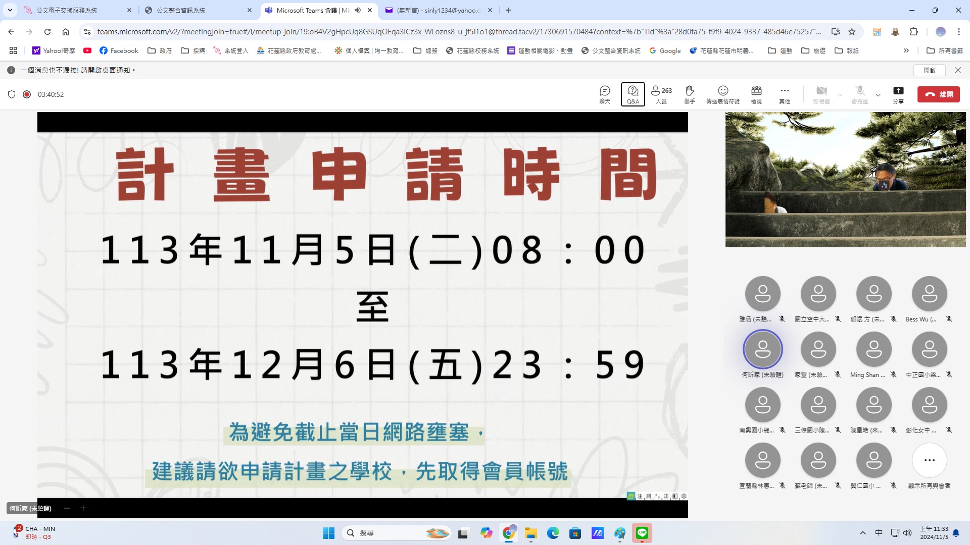
Task: Open the Q&A panel
Action: pyautogui.click(x=633, y=94)
